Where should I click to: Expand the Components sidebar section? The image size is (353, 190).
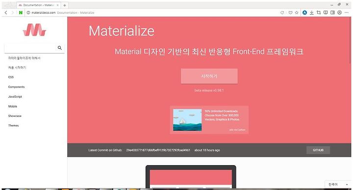click(17, 87)
